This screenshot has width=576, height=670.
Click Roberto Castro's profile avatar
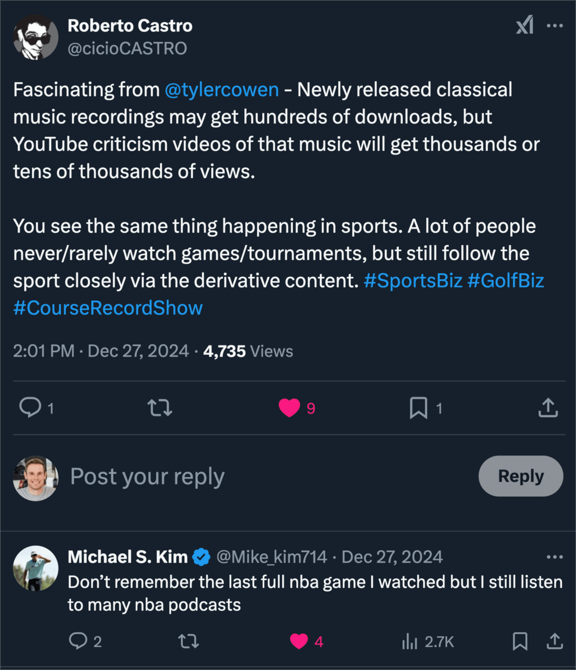click(x=36, y=37)
